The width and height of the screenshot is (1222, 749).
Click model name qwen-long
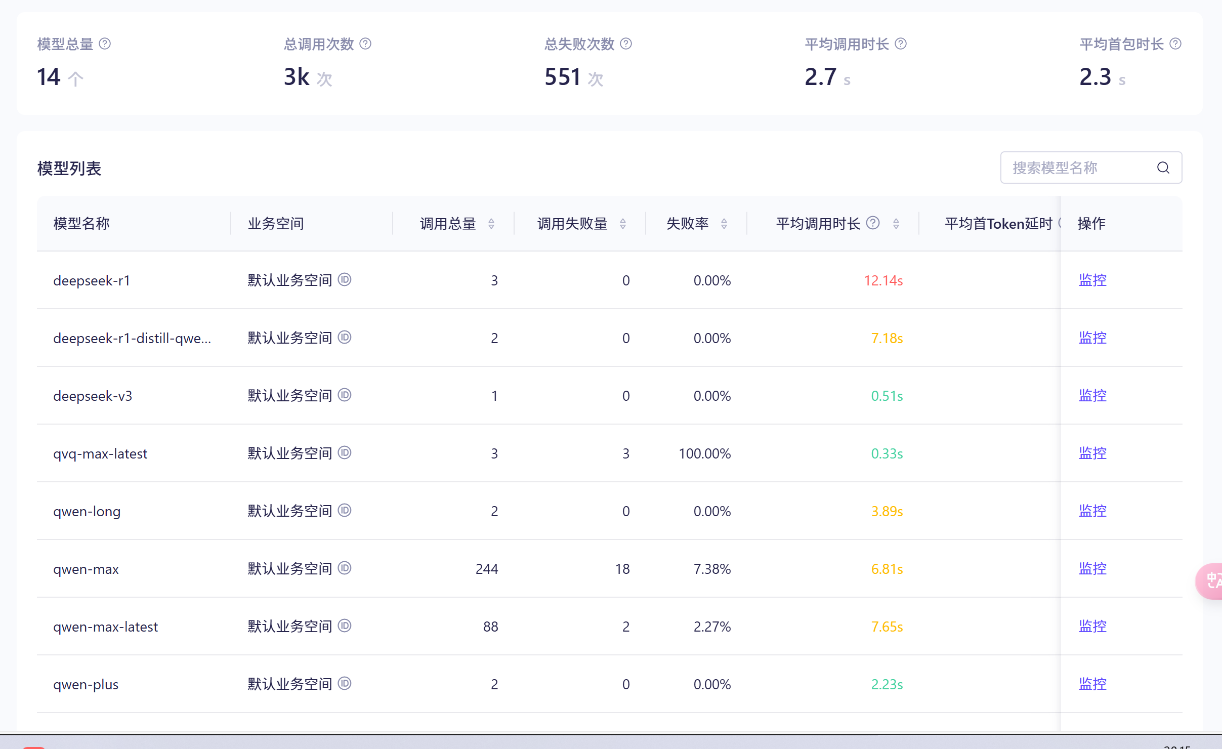click(87, 511)
